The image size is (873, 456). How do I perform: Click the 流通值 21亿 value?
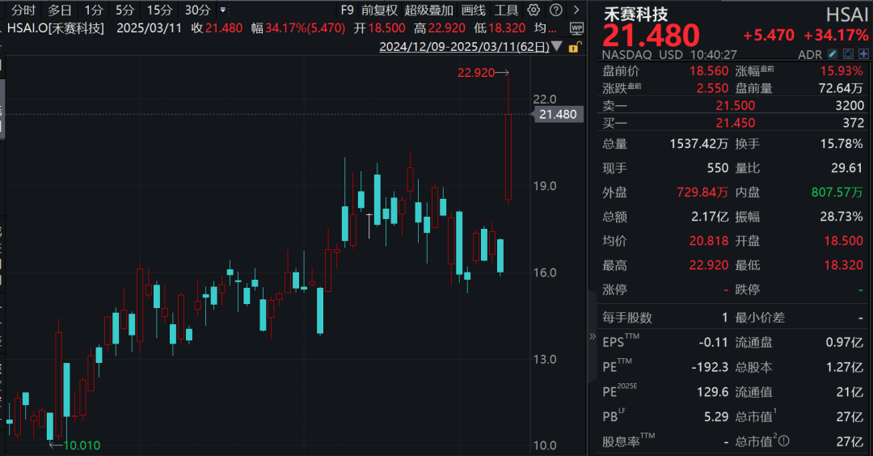click(850, 392)
